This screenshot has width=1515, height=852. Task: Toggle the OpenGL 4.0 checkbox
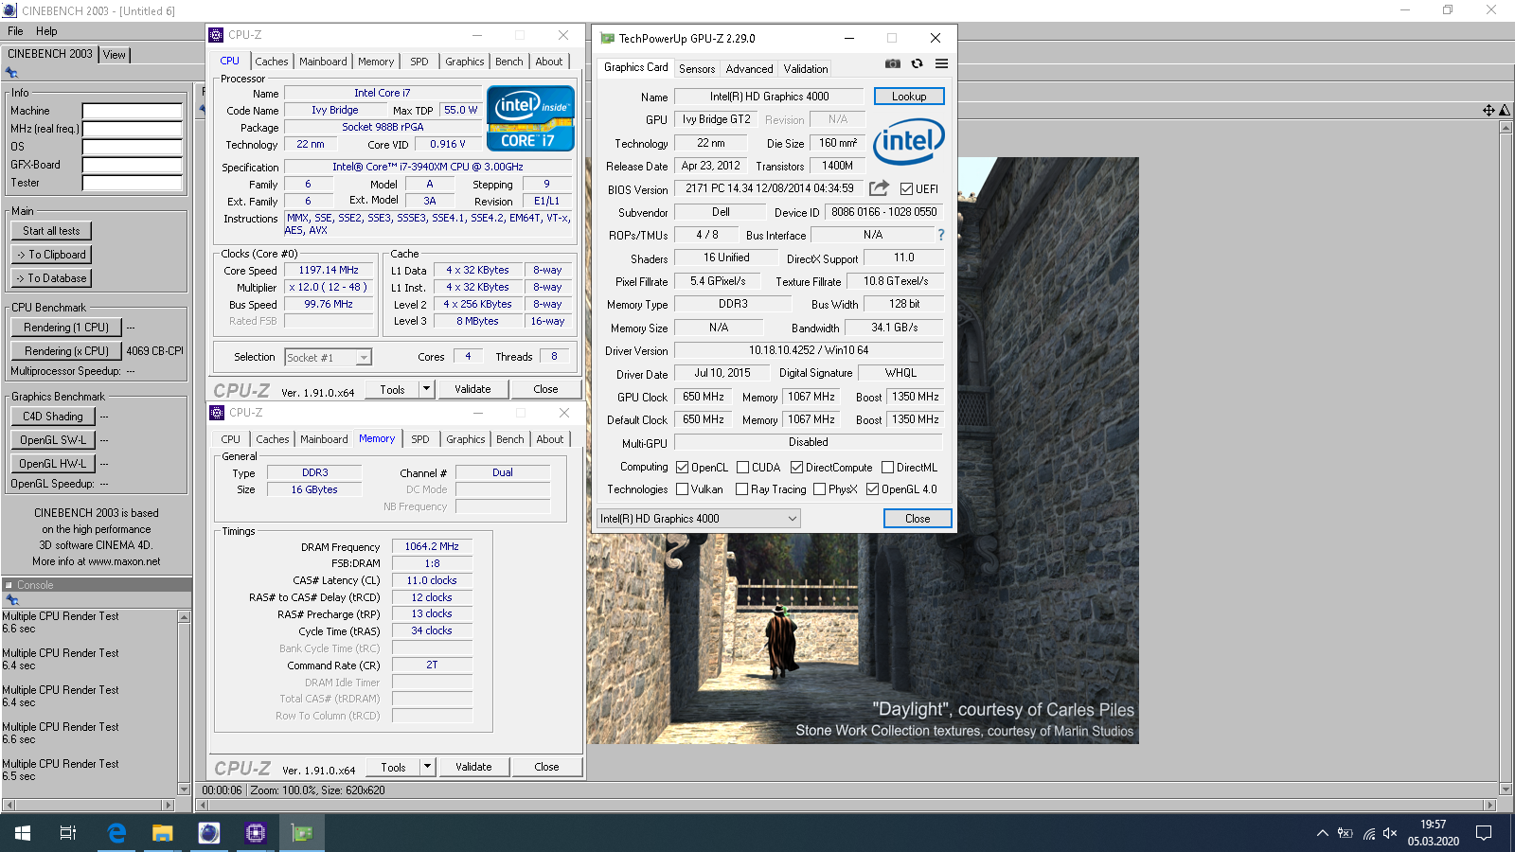872,488
